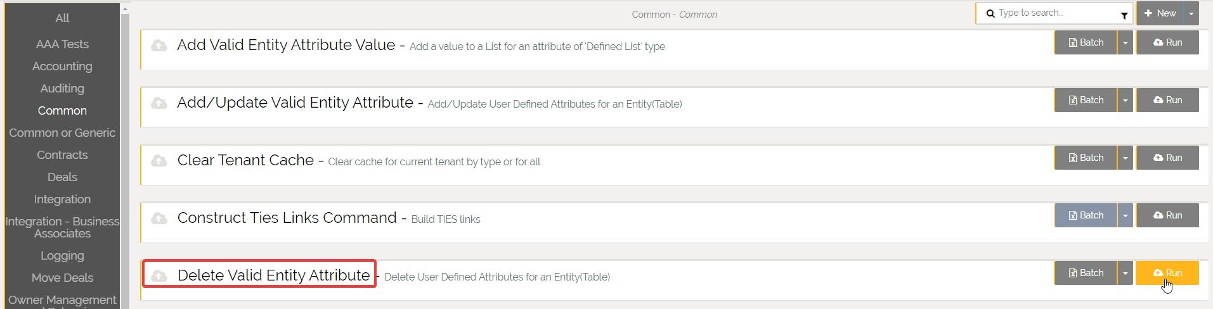Click cloud icon beside Add Valid Entity Attribute Value
Screen dimensions: 1213x309
click(x=159, y=46)
